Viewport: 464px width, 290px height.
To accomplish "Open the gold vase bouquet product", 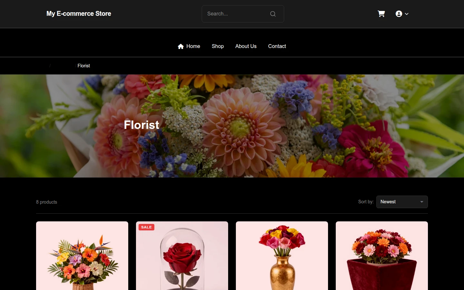I will 282,256.
